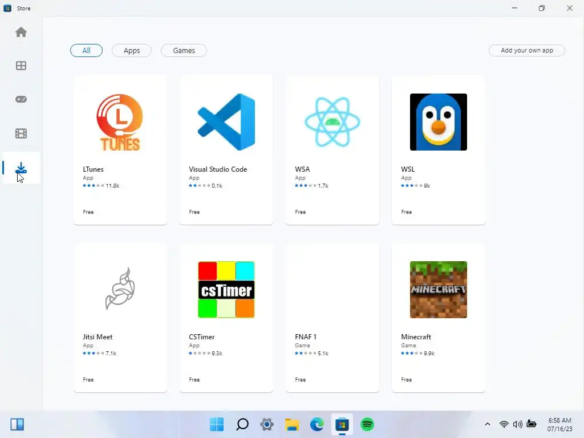Click the Store icon on the taskbar

tap(342, 424)
